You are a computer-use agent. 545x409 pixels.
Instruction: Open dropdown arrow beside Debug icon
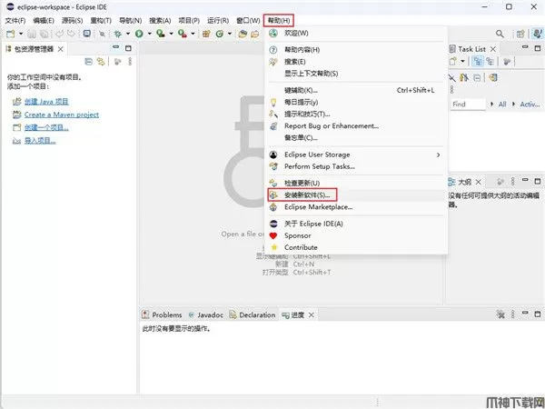point(128,34)
